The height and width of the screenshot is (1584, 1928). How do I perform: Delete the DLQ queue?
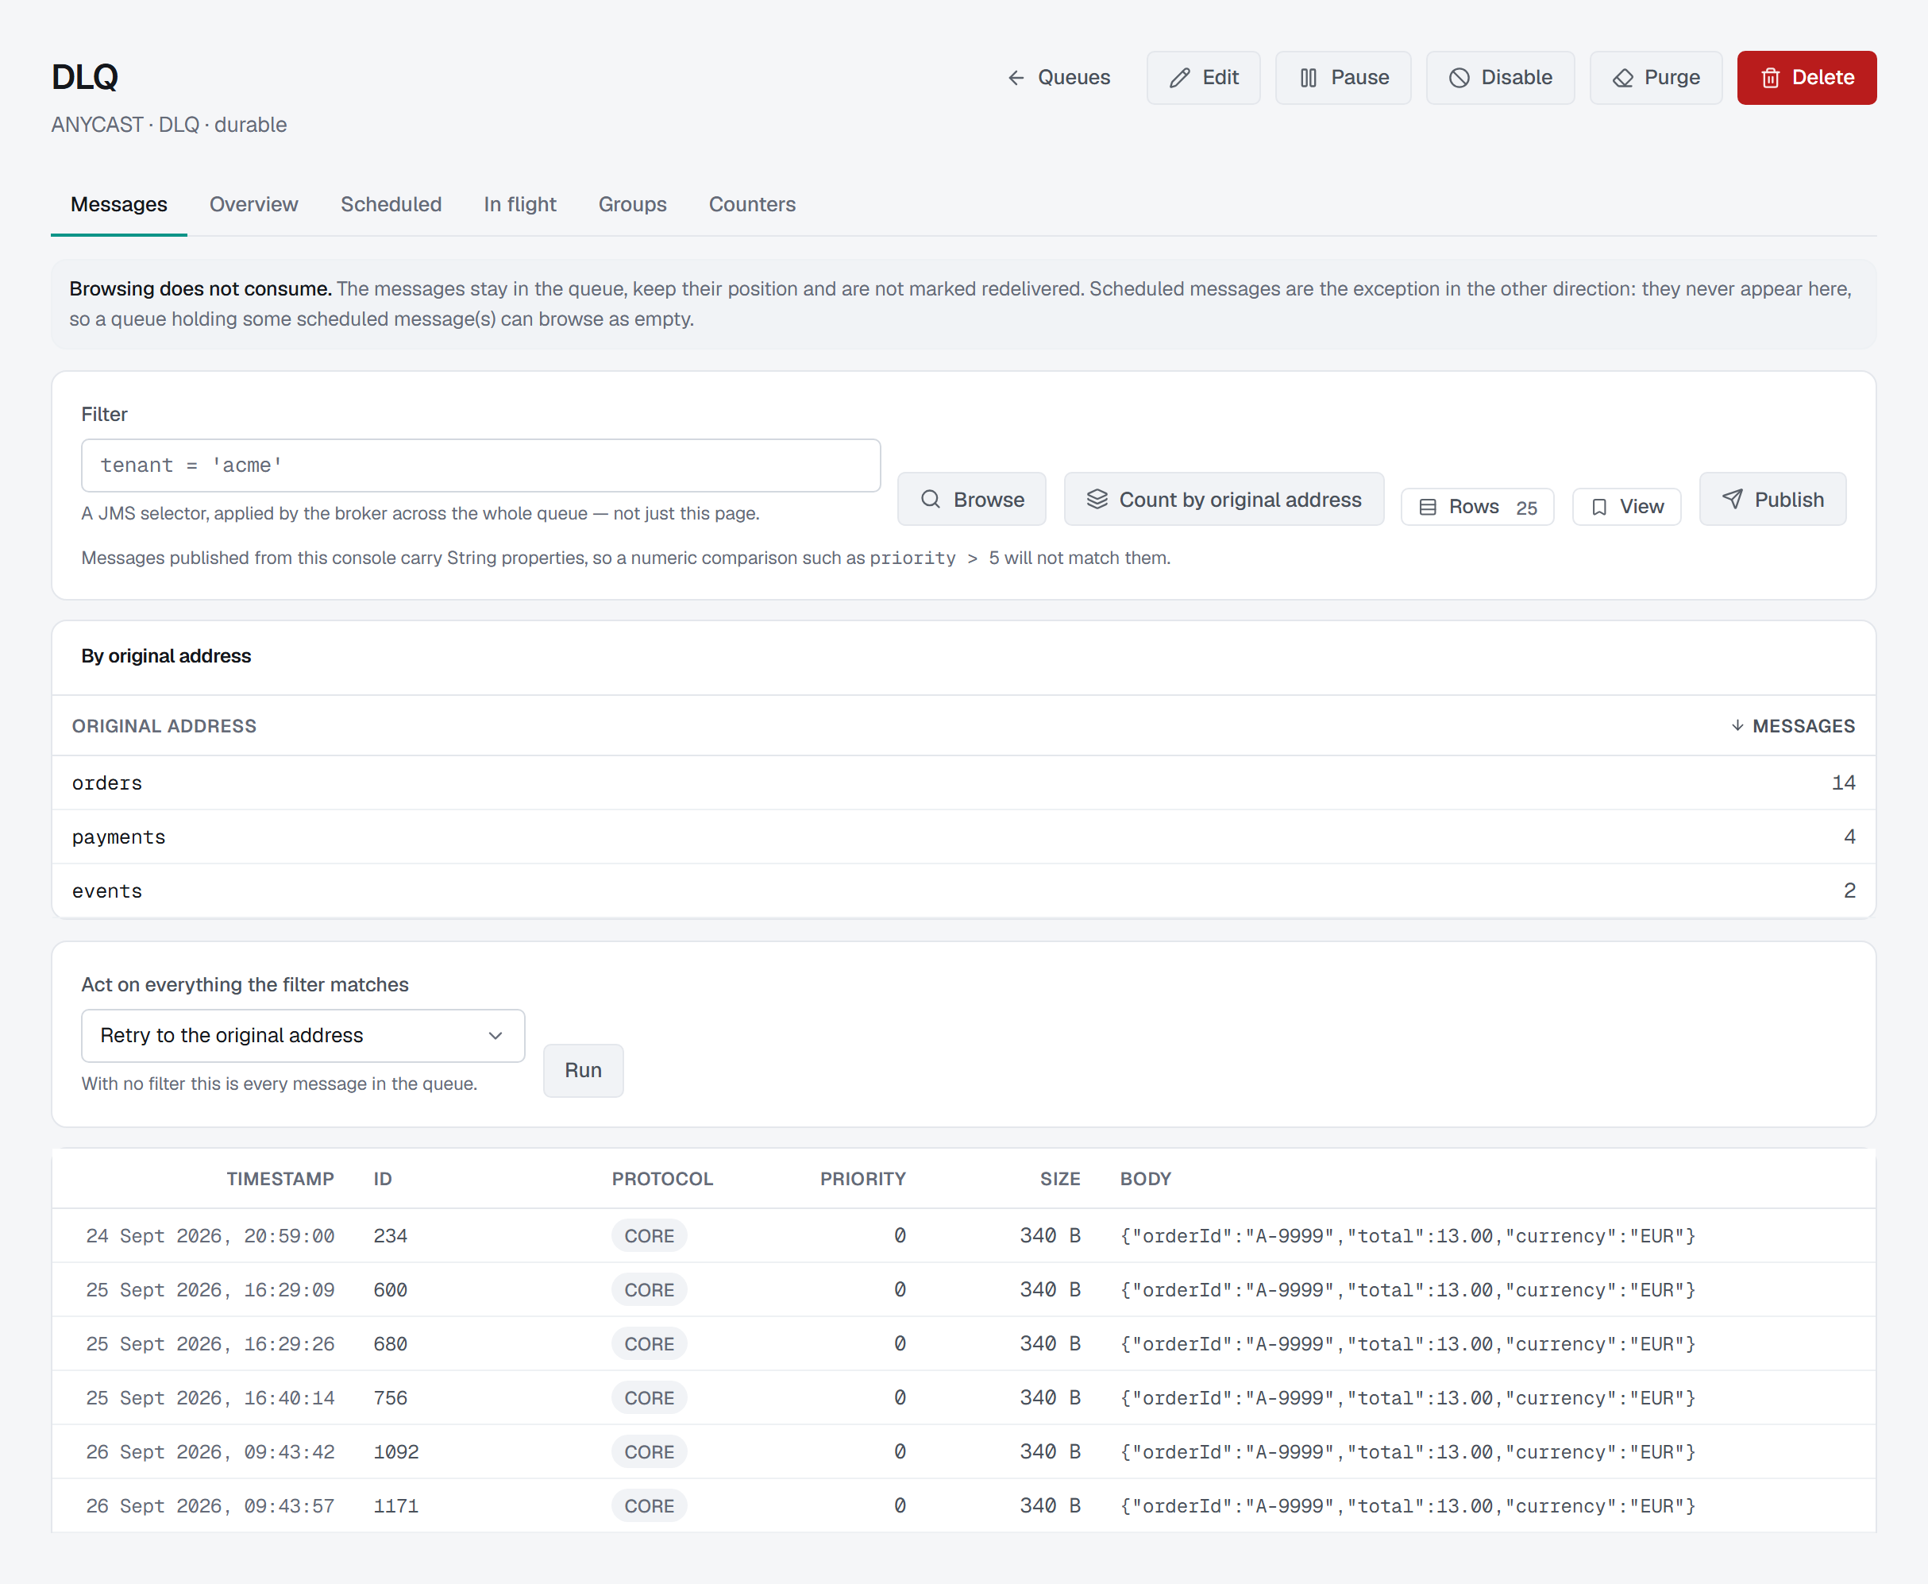point(1806,78)
